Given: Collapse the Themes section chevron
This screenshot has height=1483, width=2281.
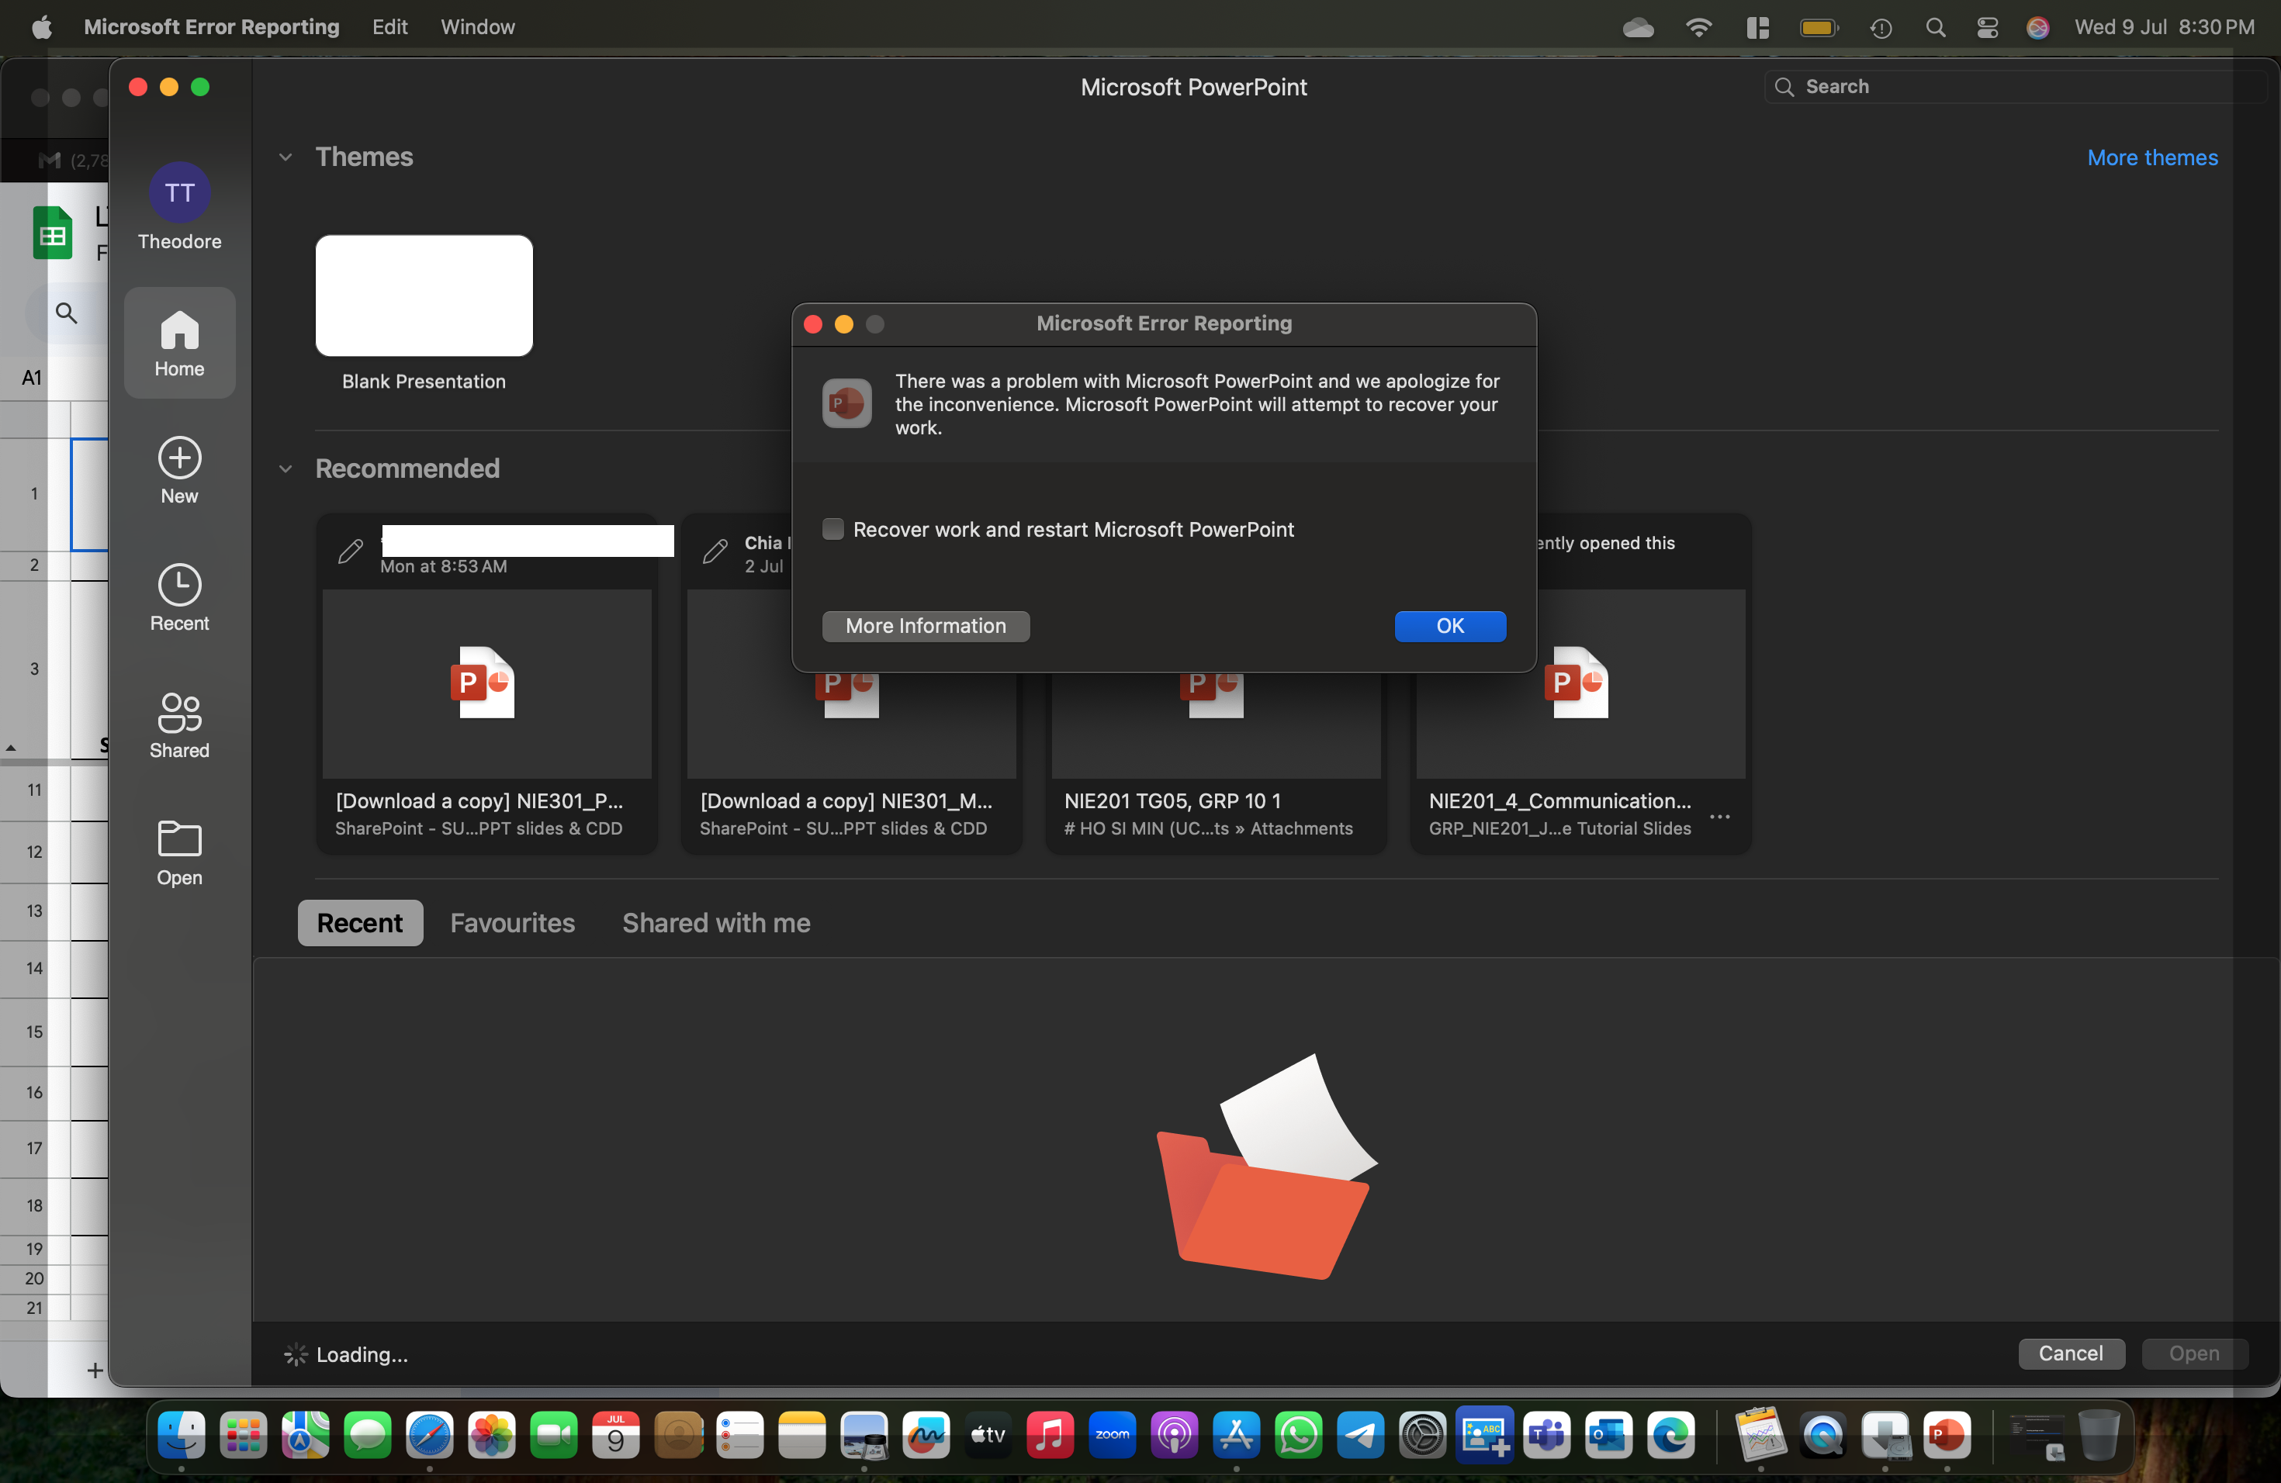Looking at the screenshot, I should (285, 157).
